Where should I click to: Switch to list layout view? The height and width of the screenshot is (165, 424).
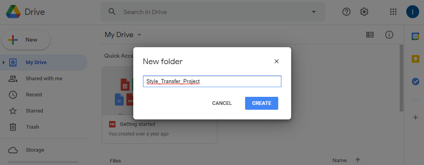click(x=369, y=35)
